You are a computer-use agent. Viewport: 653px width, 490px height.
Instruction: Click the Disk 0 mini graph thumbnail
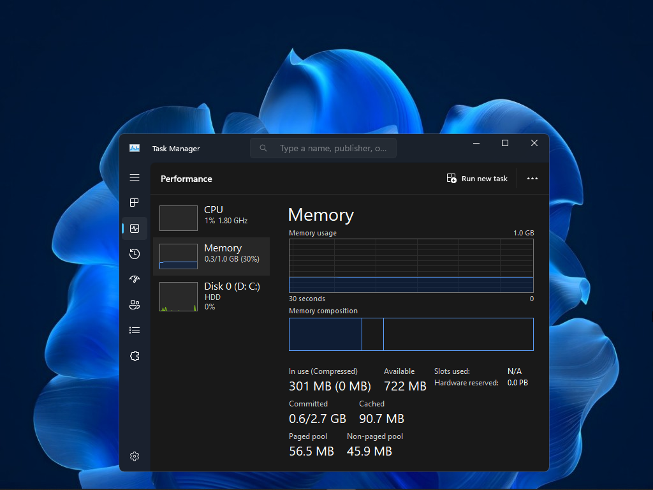pos(179,297)
